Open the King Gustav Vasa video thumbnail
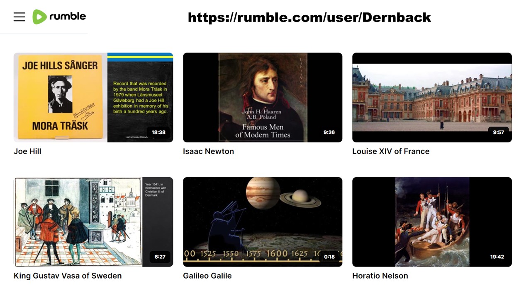The height and width of the screenshot is (298, 531). tap(93, 222)
